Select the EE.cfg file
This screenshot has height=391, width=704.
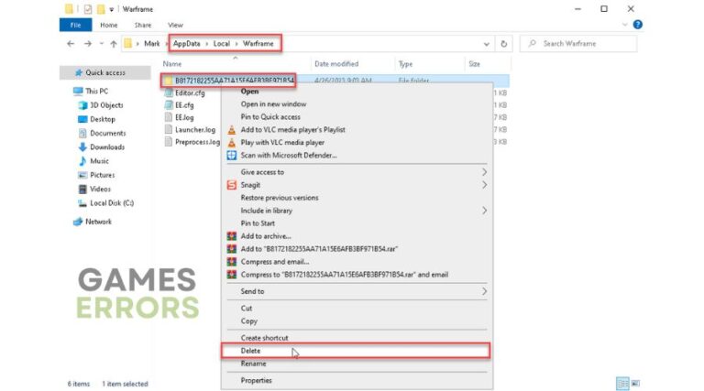point(184,105)
